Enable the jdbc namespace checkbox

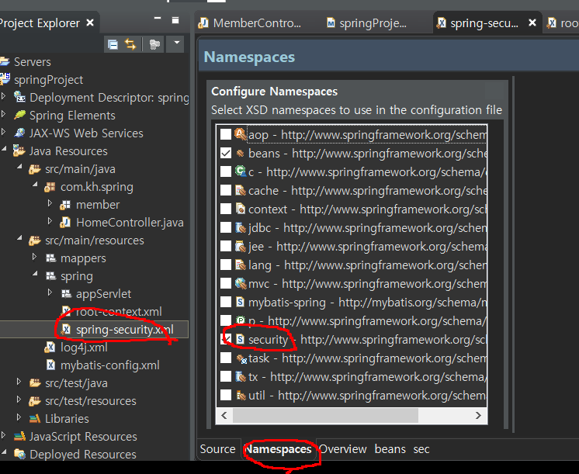[226, 227]
